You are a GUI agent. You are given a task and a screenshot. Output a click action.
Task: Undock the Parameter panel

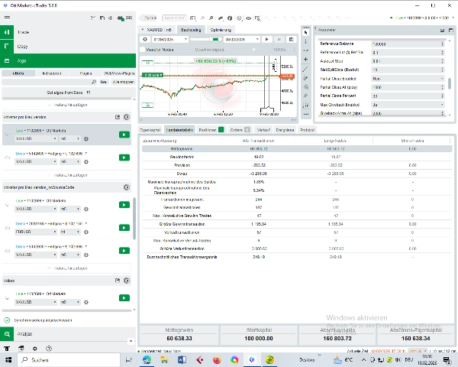pos(442,30)
